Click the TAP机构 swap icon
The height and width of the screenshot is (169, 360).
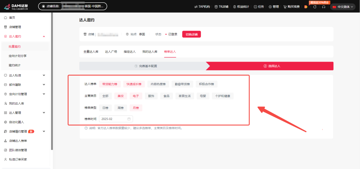click(x=196, y=7)
